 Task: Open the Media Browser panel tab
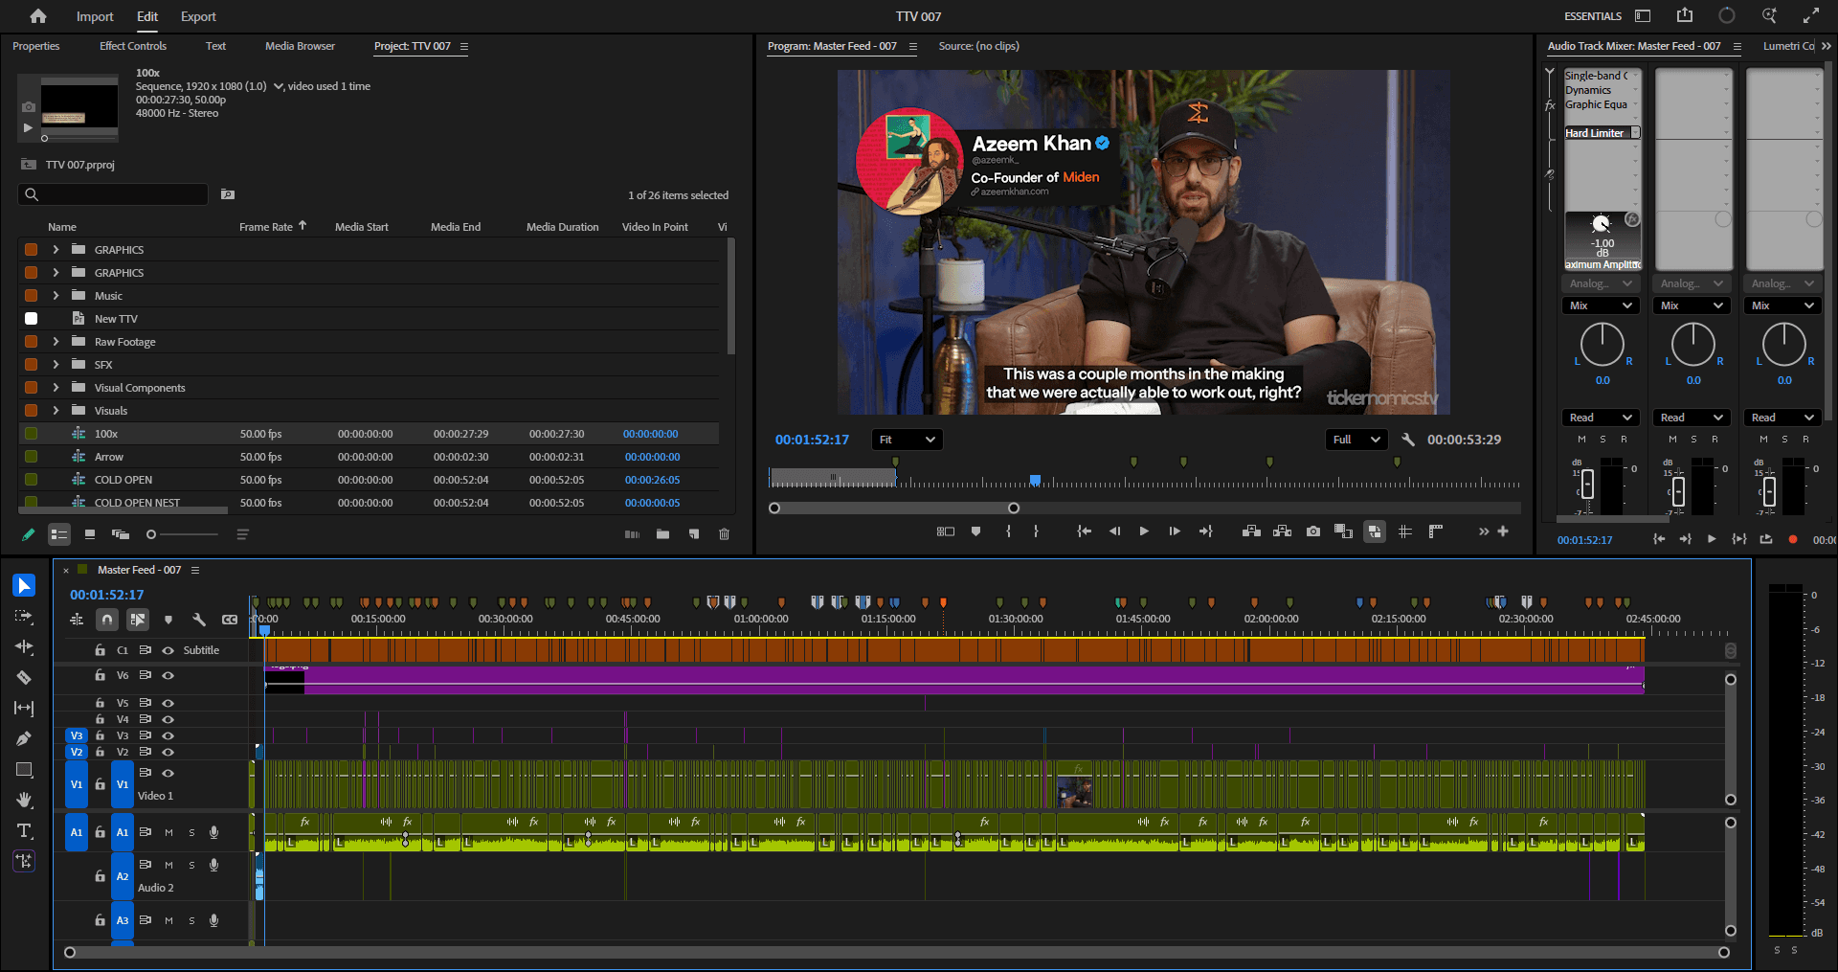coord(300,46)
